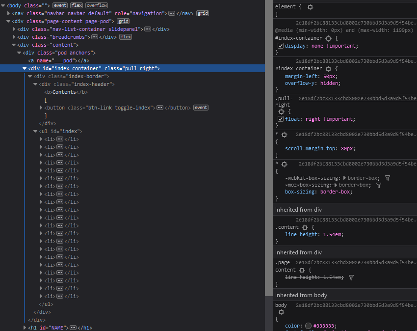The image size is (417, 331).
Task: Open stylesheet link above @media rule
Action: (356, 23)
